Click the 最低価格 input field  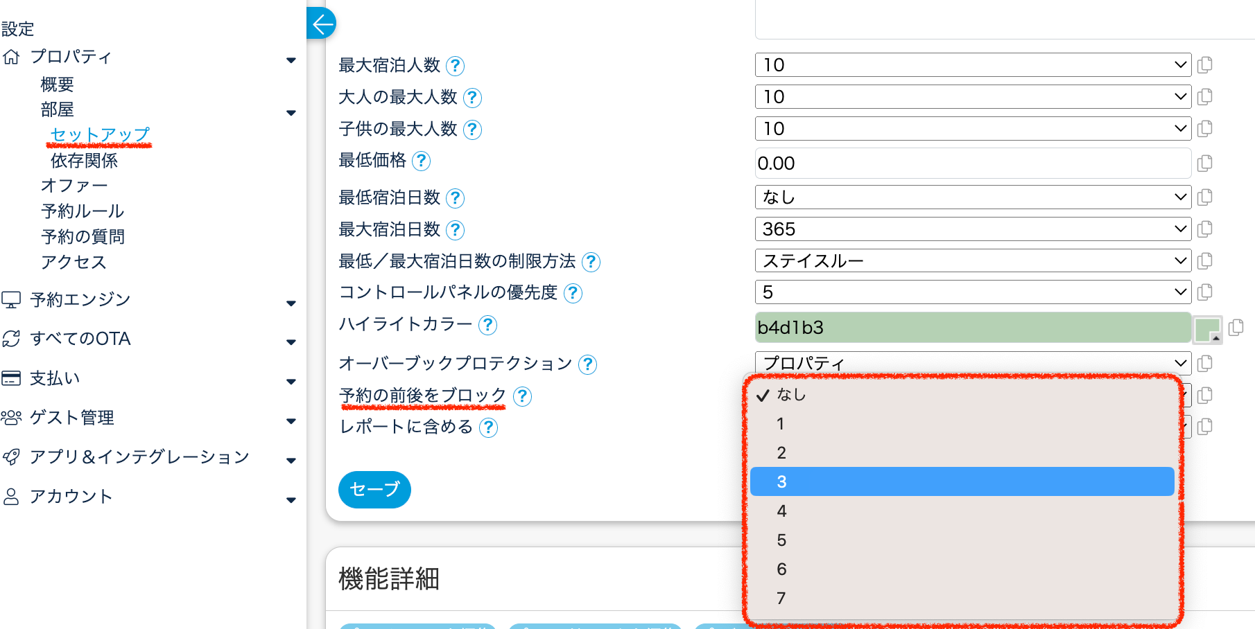coord(972,163)
